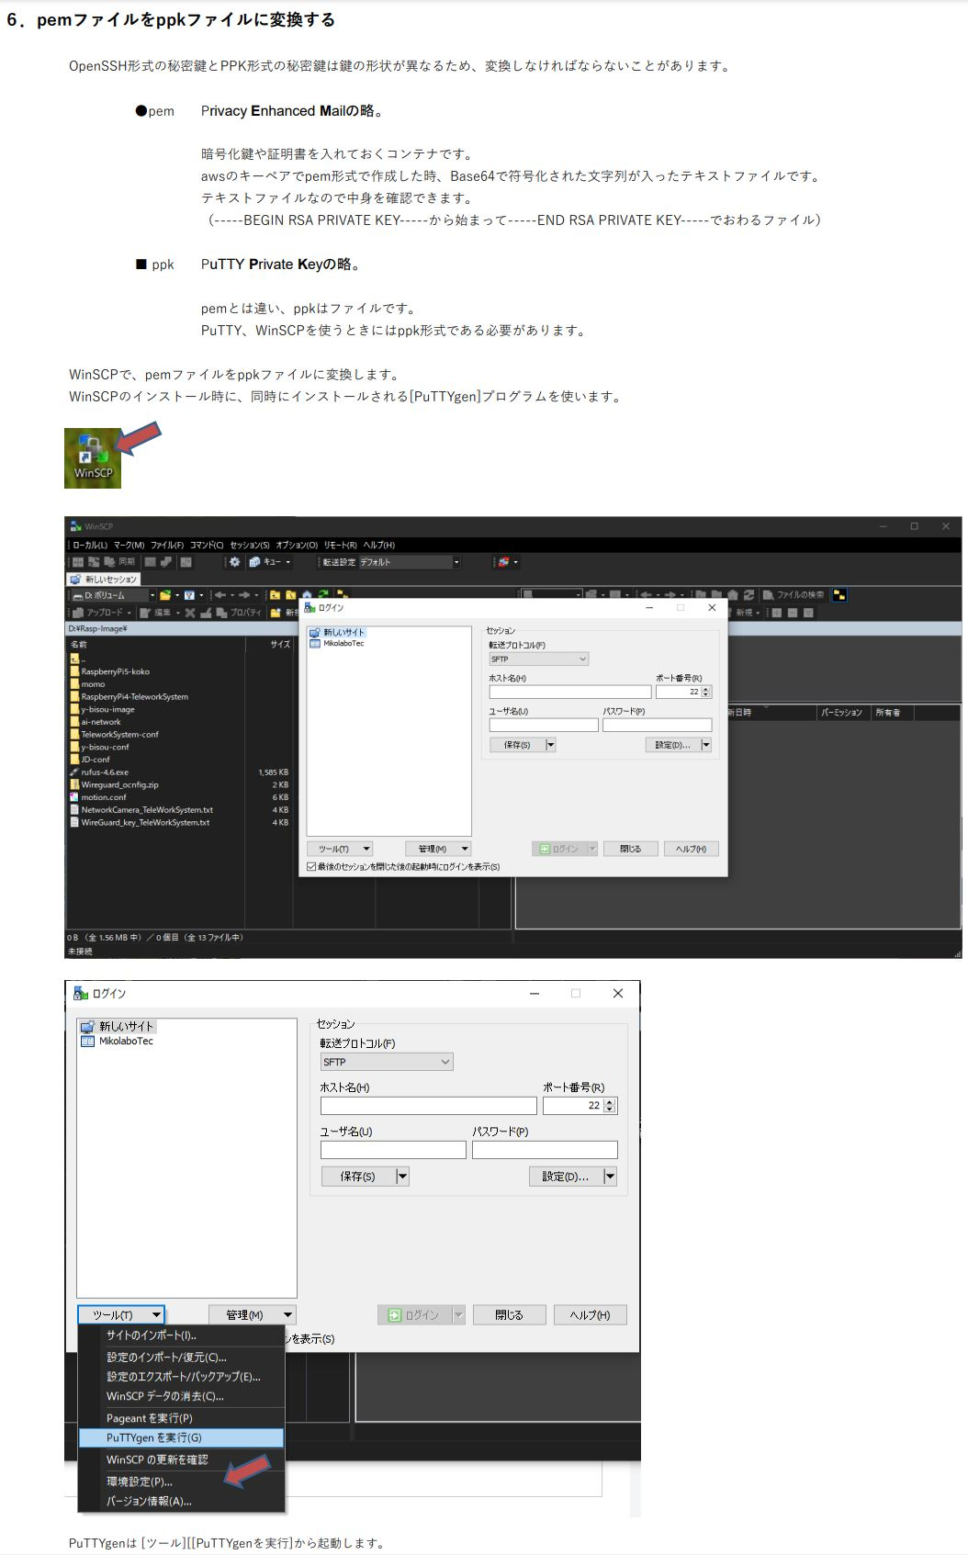Open the WinSCP desktop shortcut icon
The width and height of the screenshot is (968, 1555).
[93, 457]
